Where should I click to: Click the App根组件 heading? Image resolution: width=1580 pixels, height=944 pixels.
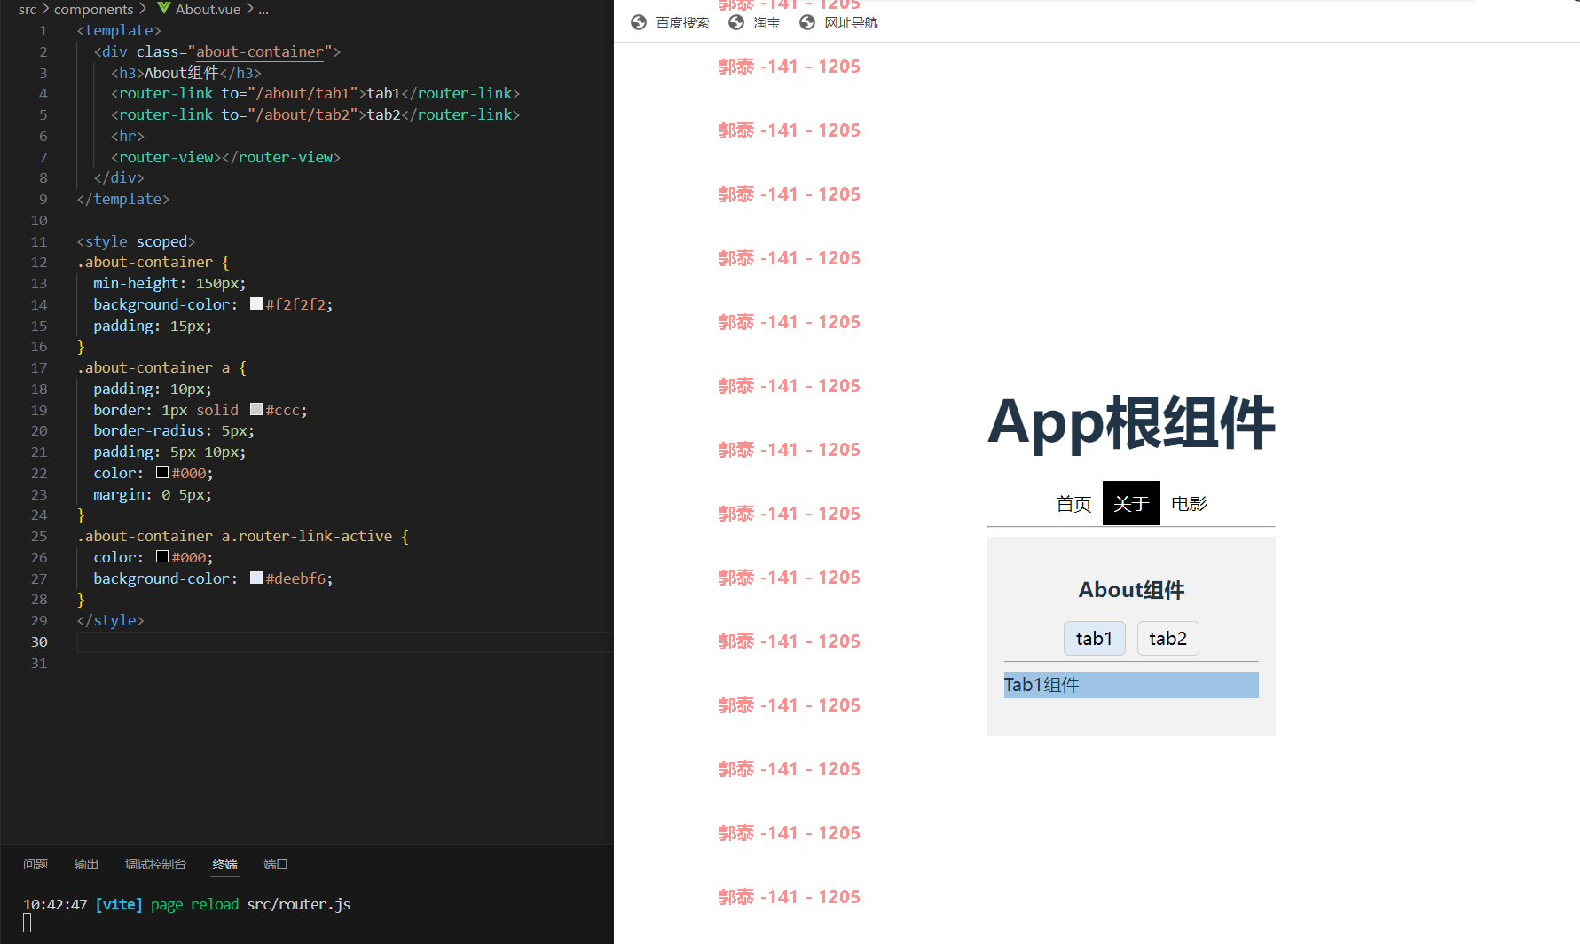tap(1131, 423)
